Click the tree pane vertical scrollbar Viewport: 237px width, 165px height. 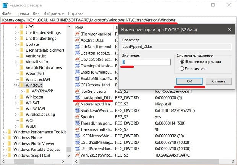tap(68, 92)
